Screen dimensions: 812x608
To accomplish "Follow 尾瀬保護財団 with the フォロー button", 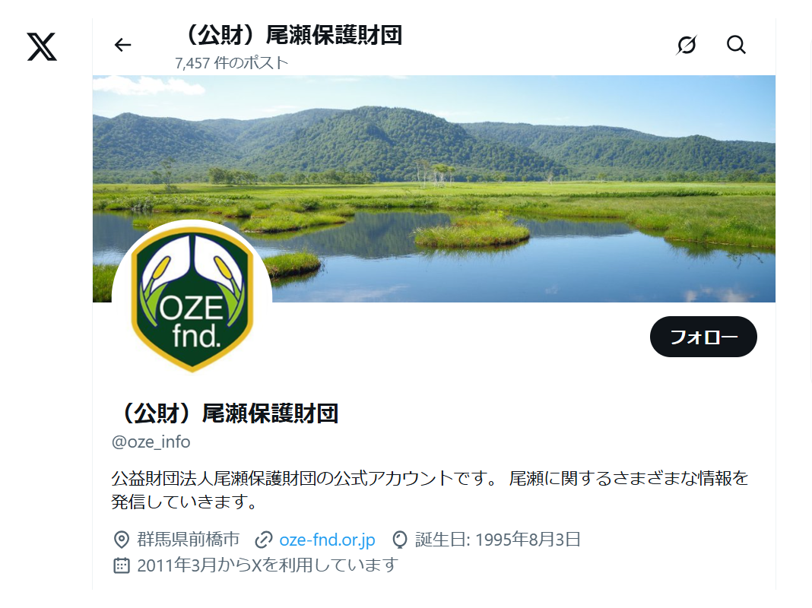I will (703, 337).
